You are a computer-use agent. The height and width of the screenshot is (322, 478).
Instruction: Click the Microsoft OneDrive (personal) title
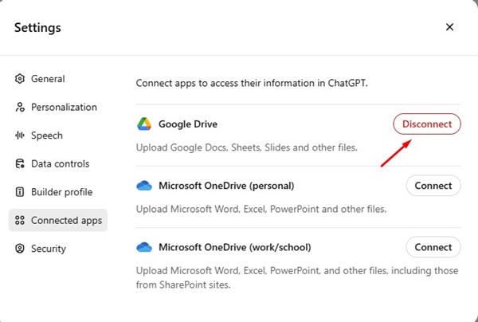coord(226,186)
